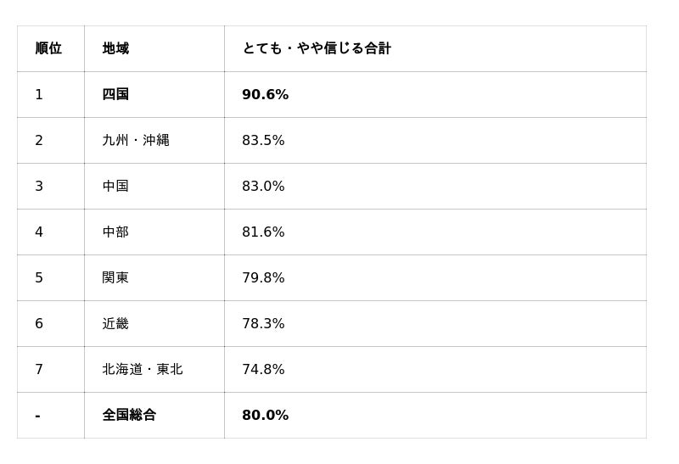Click the 中部 region cell

(x=115, y=232)
